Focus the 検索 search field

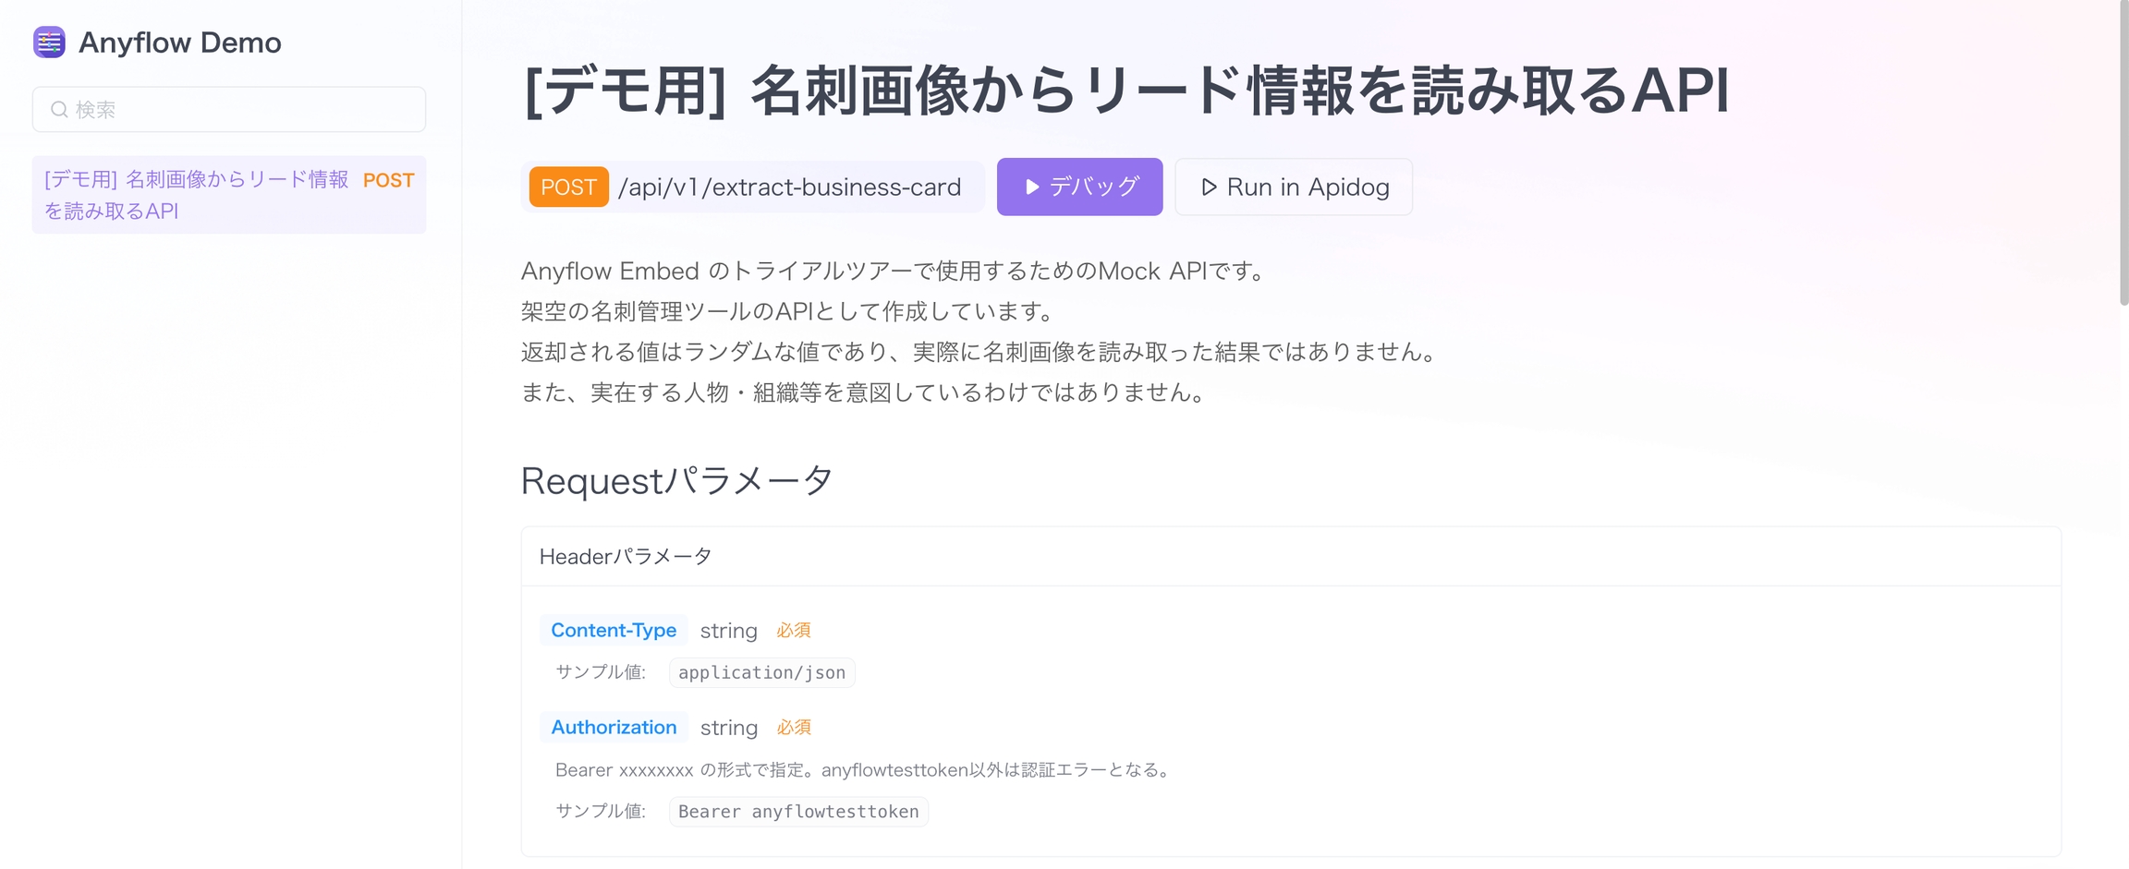240,110
